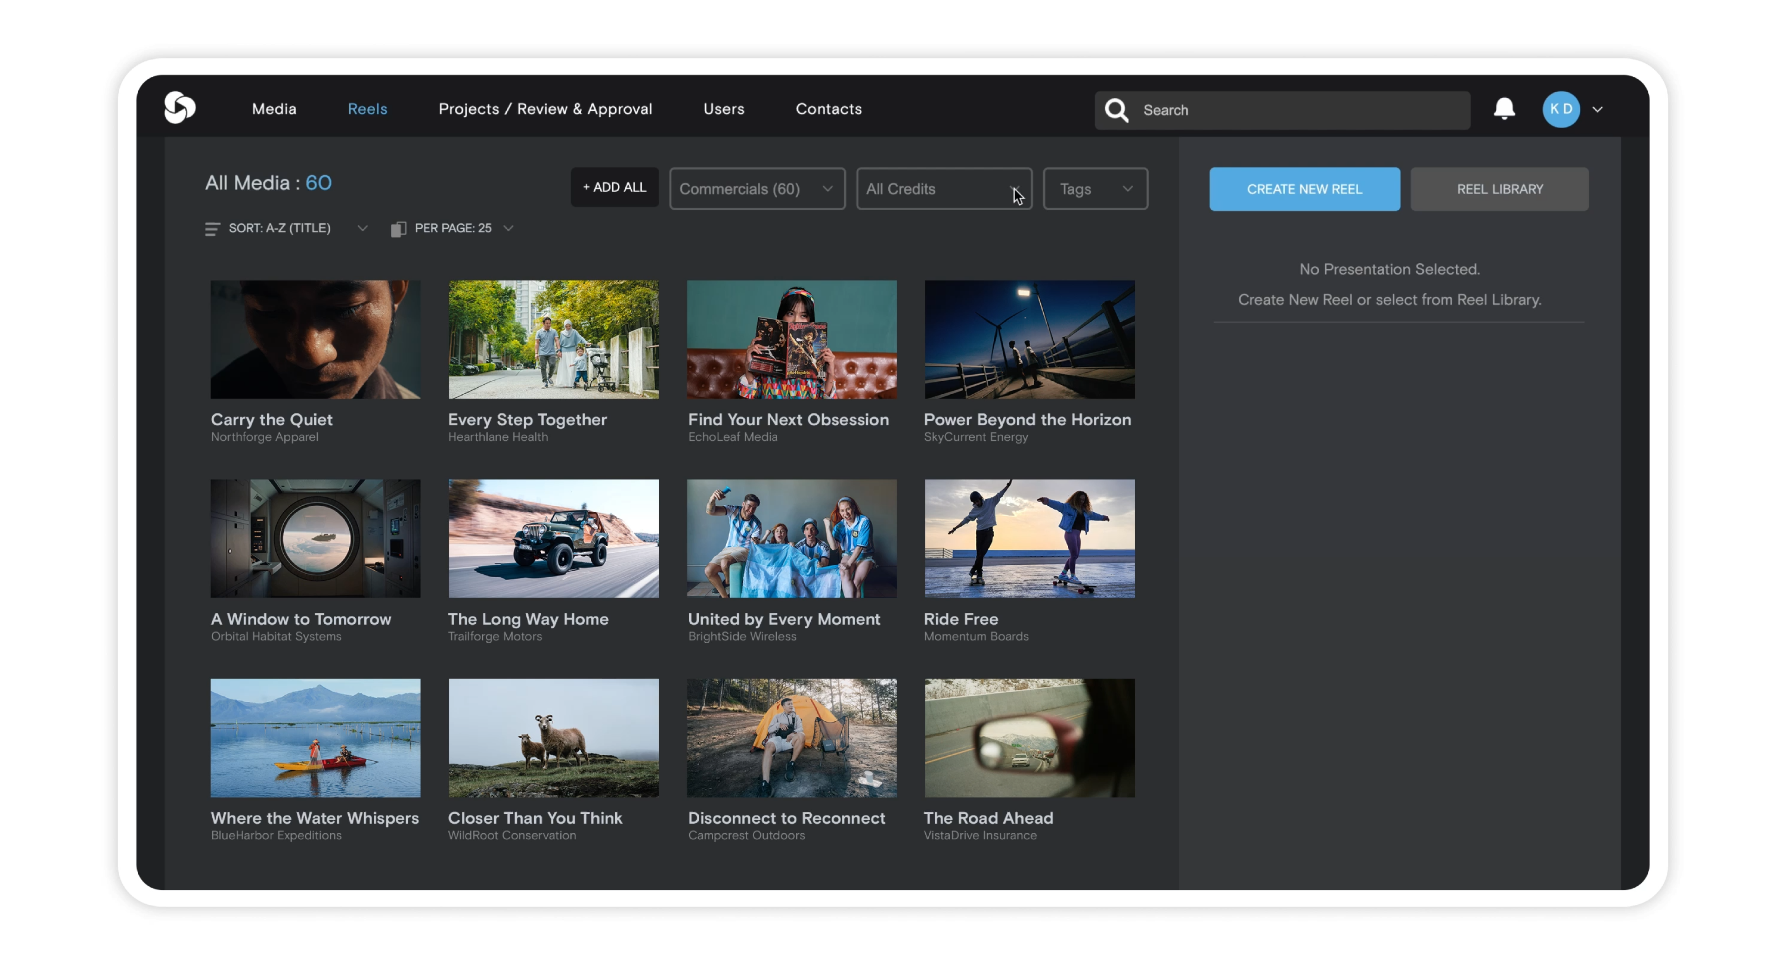Open the Media tab
Viewport: 1786px width, 965px height.
click(x=274, y=109)
